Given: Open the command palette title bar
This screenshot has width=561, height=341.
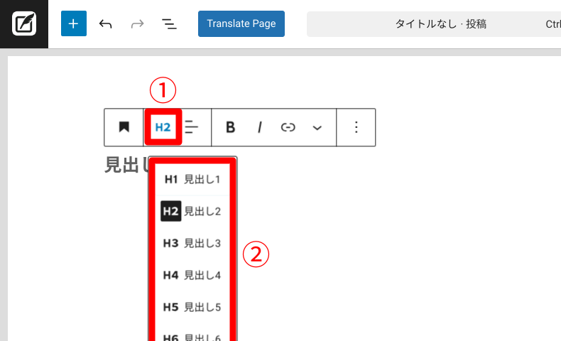Looking at the screenshot, I should click(434, 24).
